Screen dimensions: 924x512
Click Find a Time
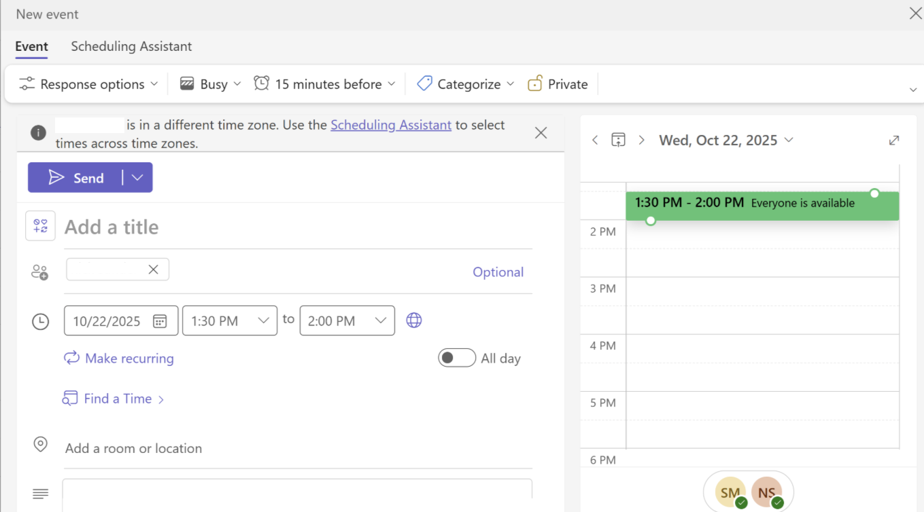point(114,399)
